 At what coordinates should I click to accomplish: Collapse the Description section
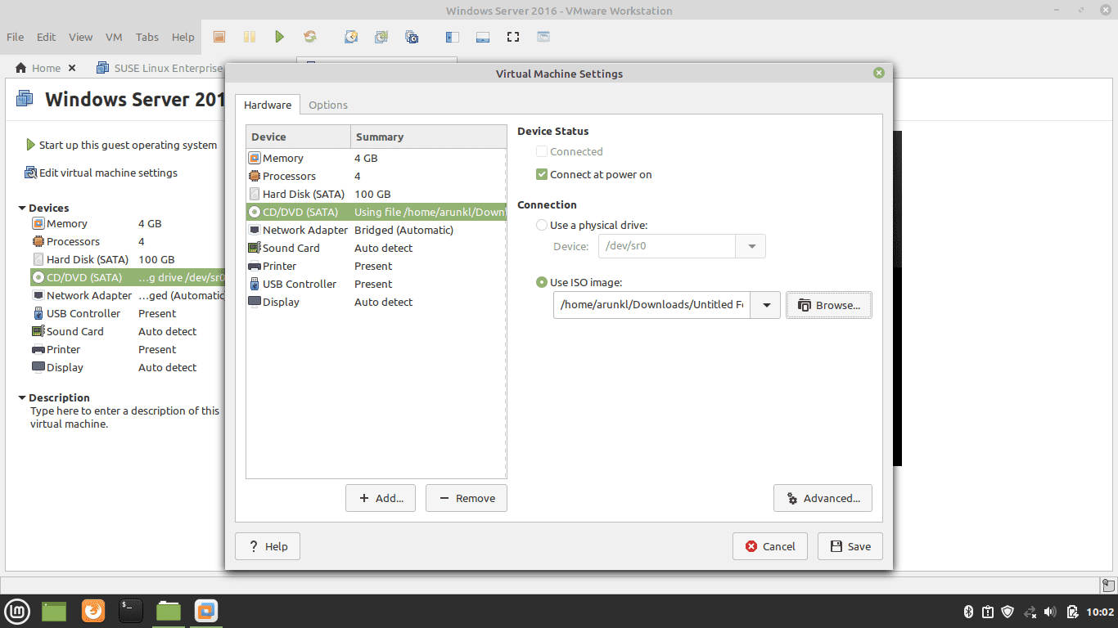pyautogui.click(x=22, y=397)
